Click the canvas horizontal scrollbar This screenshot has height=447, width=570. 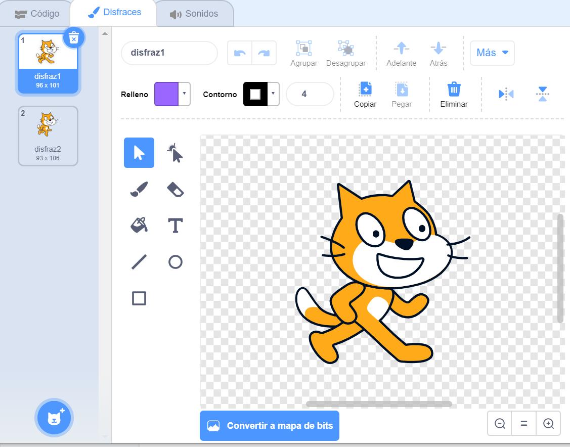point(379,404)
